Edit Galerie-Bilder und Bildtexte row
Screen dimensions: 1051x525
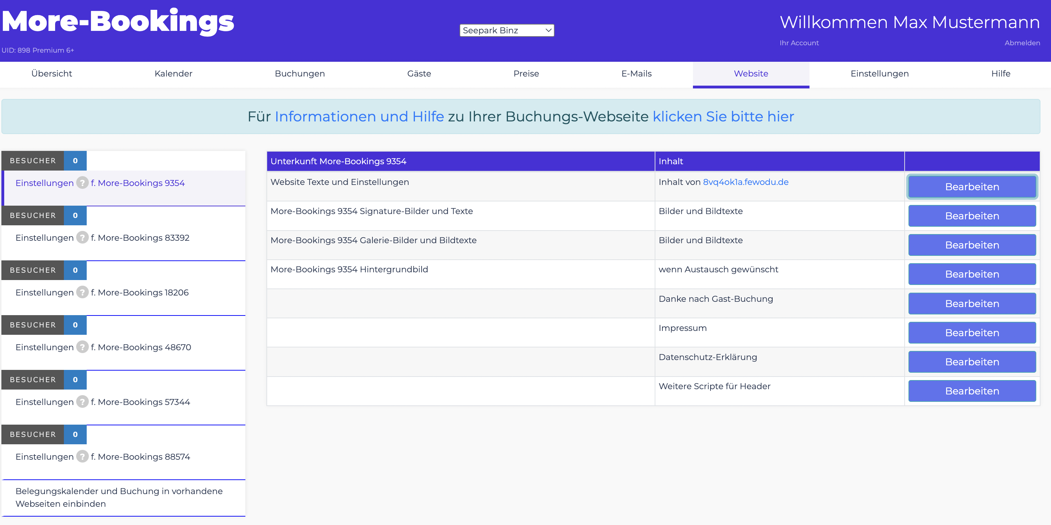pyautogui.click(x=972, y=245)
